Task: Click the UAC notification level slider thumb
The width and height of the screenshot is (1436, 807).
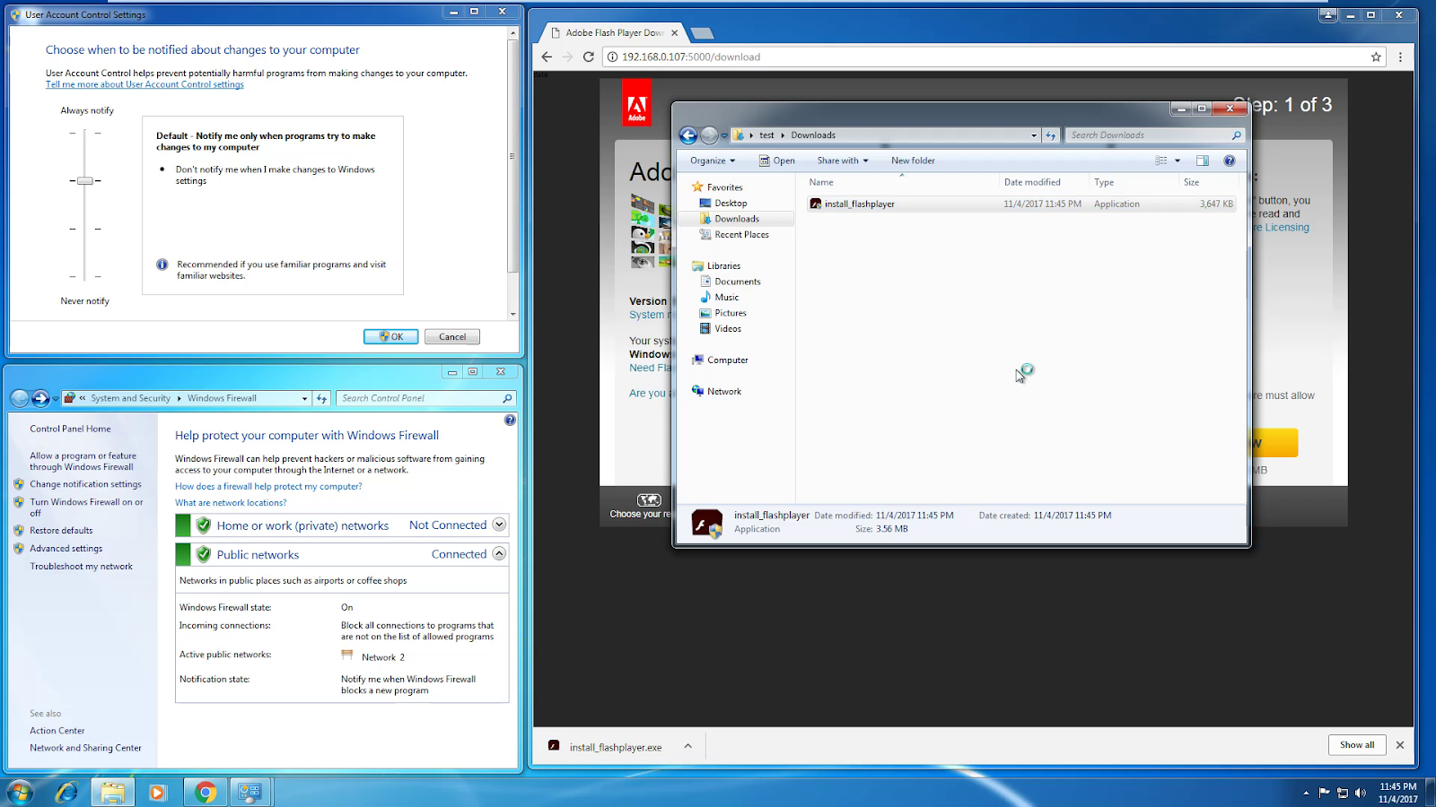Action: pyautogui.click(x=84, y=180)
